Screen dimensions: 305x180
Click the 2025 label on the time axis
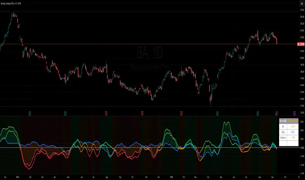pyautogui.click(x=171, y=177)
